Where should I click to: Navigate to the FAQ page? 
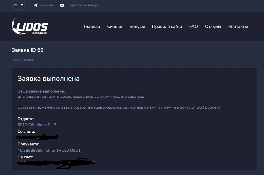click(193, 26)
